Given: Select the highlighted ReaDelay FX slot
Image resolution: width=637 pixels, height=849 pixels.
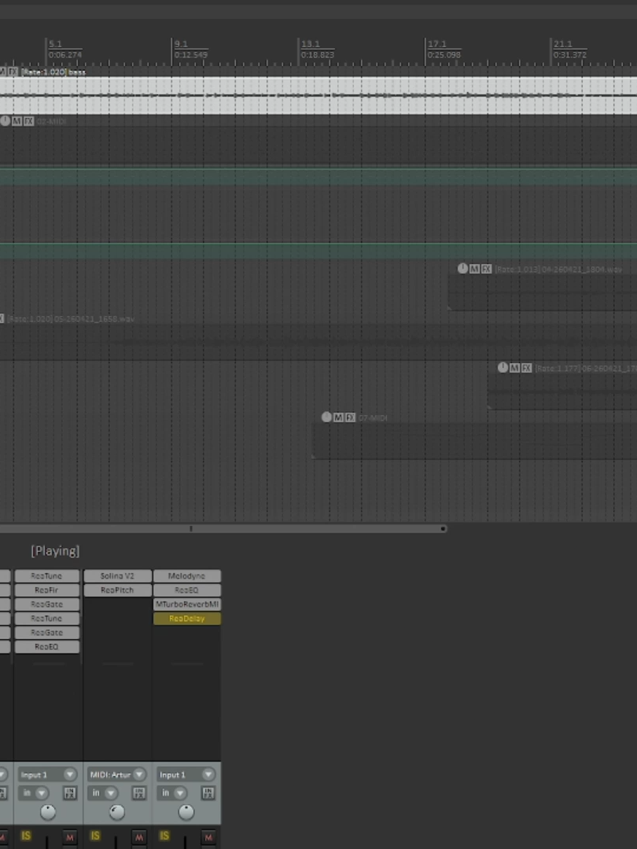Looking at the screenshot, I should tap(187, 619).
